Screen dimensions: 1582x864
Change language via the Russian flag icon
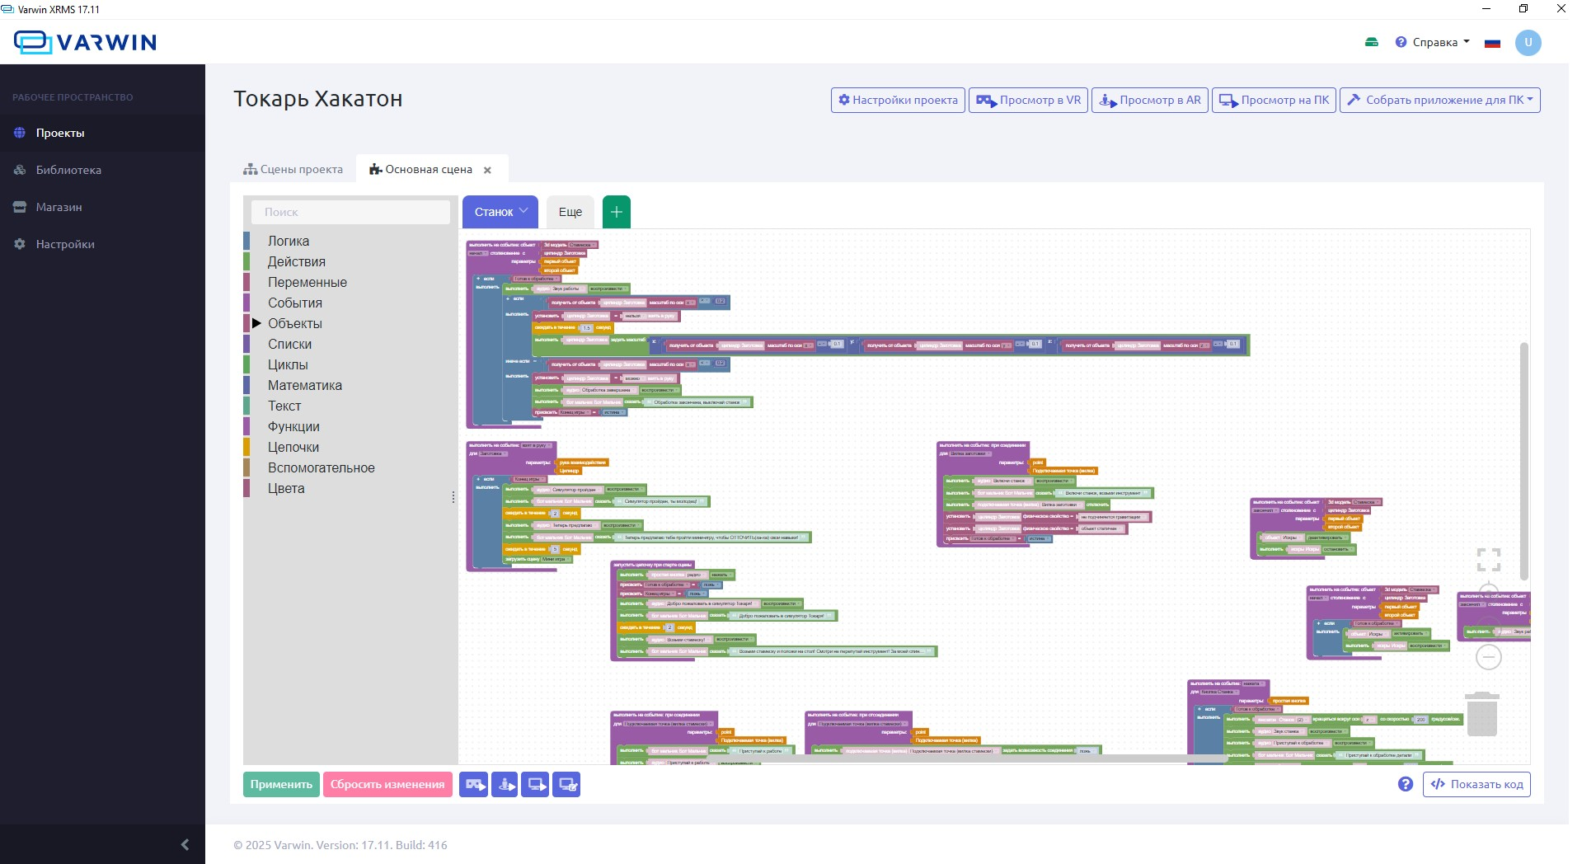click(1492, 43)
